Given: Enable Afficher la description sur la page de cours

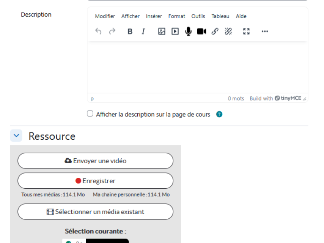Looking at the screenshot, I should pyautogui.click(x=90, y=114).
